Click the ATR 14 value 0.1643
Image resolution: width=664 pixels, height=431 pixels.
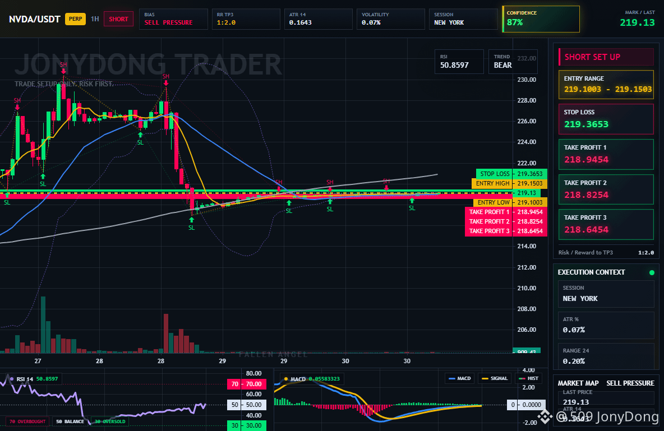[x=300, y=22]
